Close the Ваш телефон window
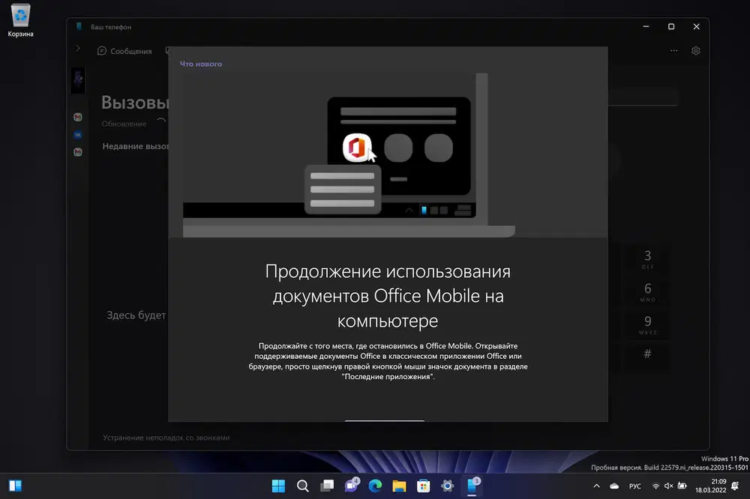 tap(697, 27)
